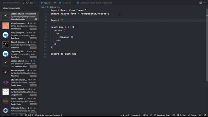Open notifications bell in status bar
This screenshot has height=117, width=208.
(205, 115)
